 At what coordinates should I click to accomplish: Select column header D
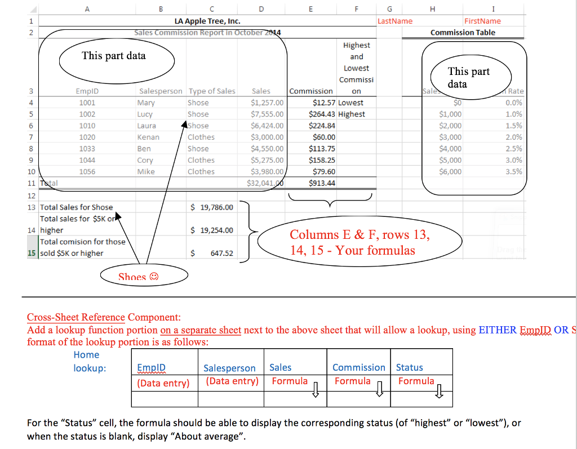click(x=261, y=8)
